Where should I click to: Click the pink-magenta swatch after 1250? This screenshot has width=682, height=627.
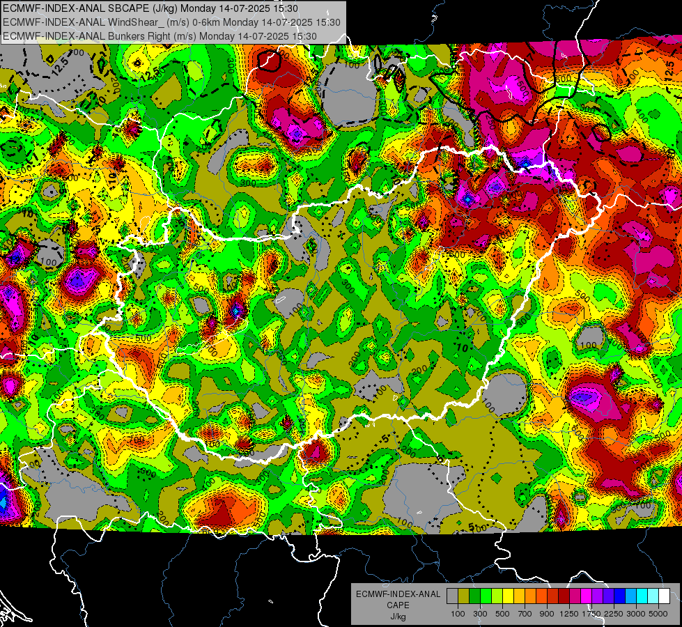point(575,596)
